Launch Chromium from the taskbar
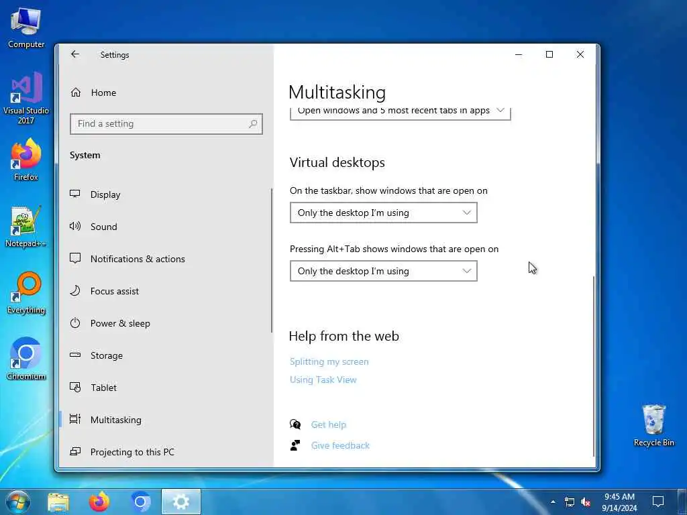Screen dimensions: 687x515 pos(140,502)
